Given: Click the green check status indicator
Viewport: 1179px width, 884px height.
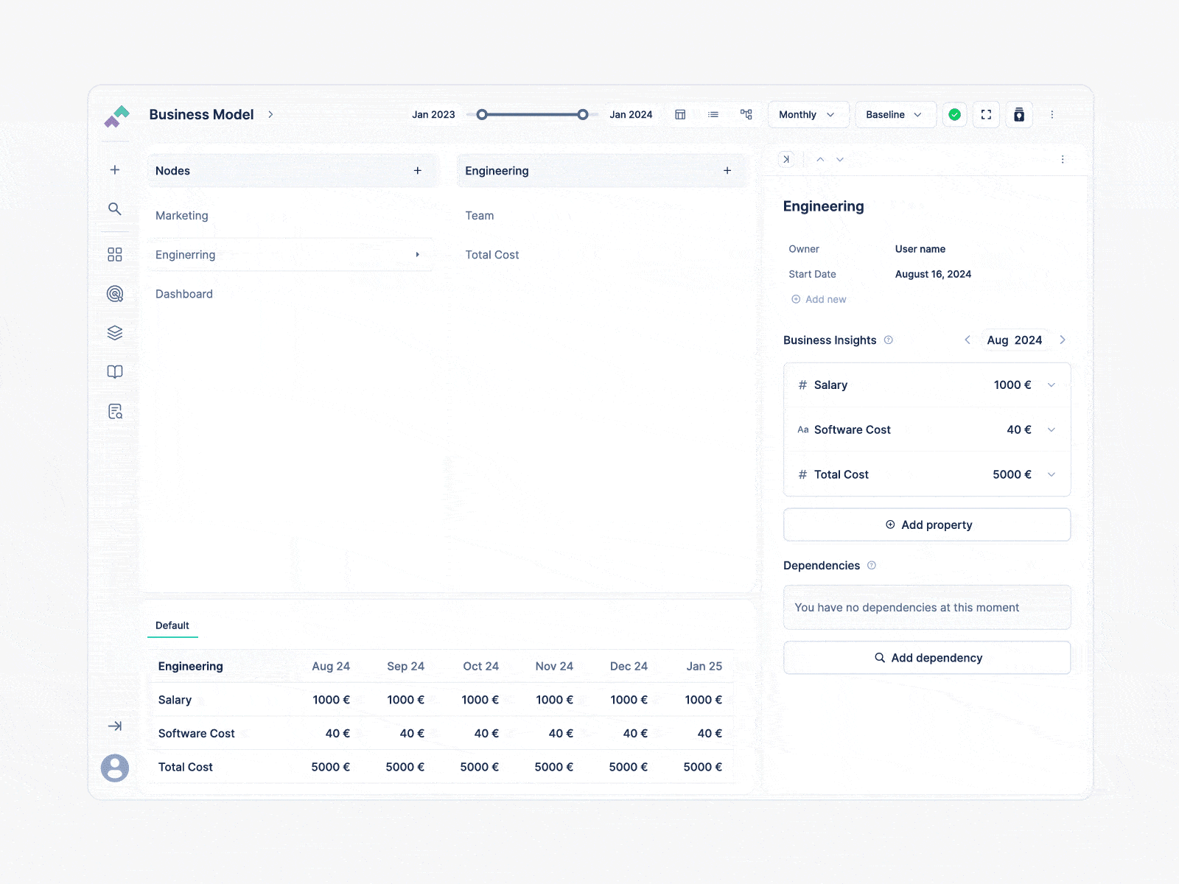Looking at the screenshot, I should [955, 114].
